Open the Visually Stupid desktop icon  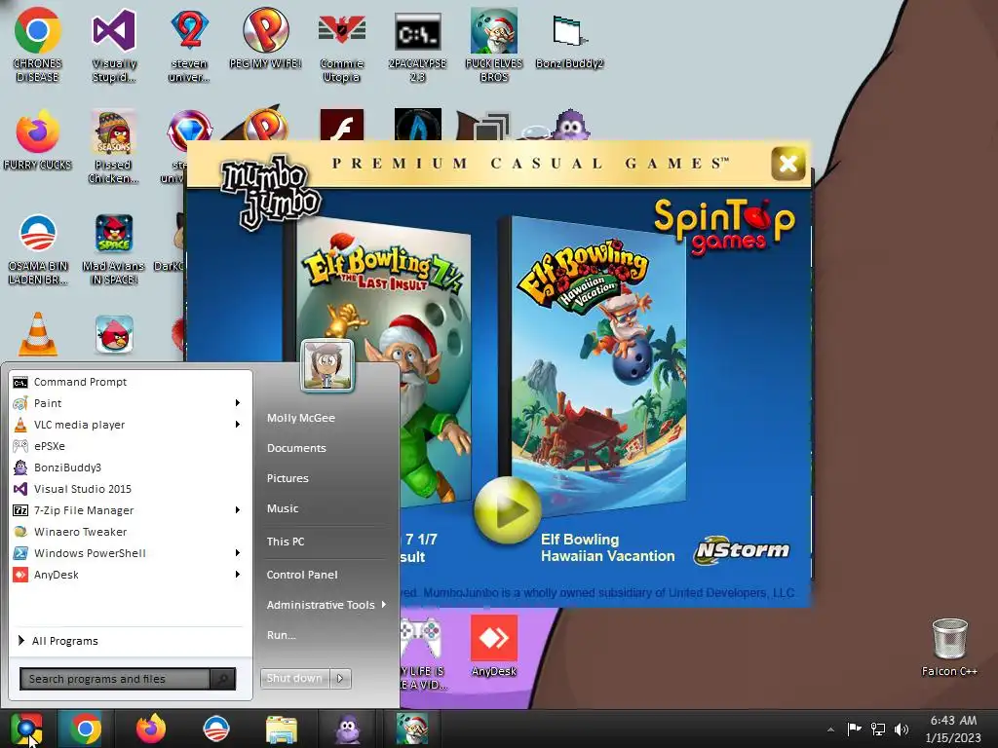tap(114, 45)
